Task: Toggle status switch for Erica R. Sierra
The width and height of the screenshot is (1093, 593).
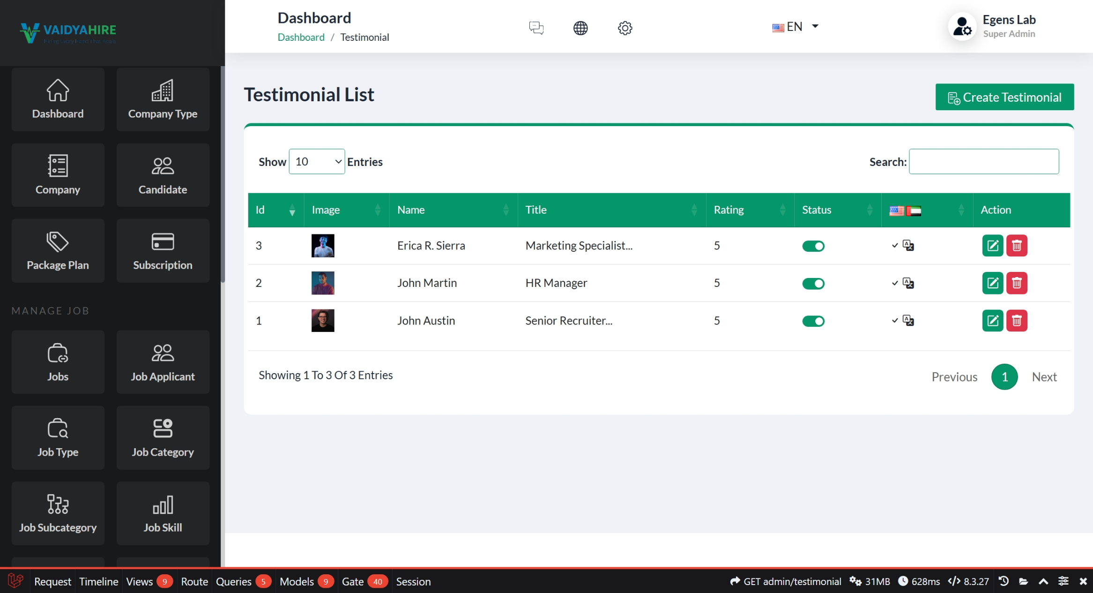Action: point(813,246)
